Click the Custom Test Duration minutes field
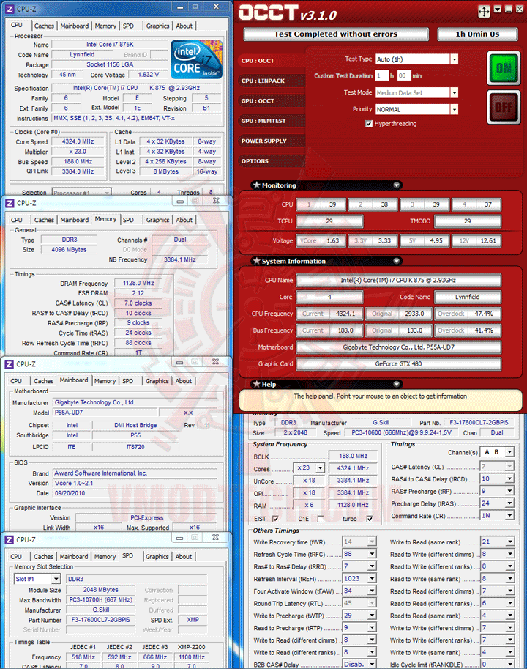 [x=404, y=76]
